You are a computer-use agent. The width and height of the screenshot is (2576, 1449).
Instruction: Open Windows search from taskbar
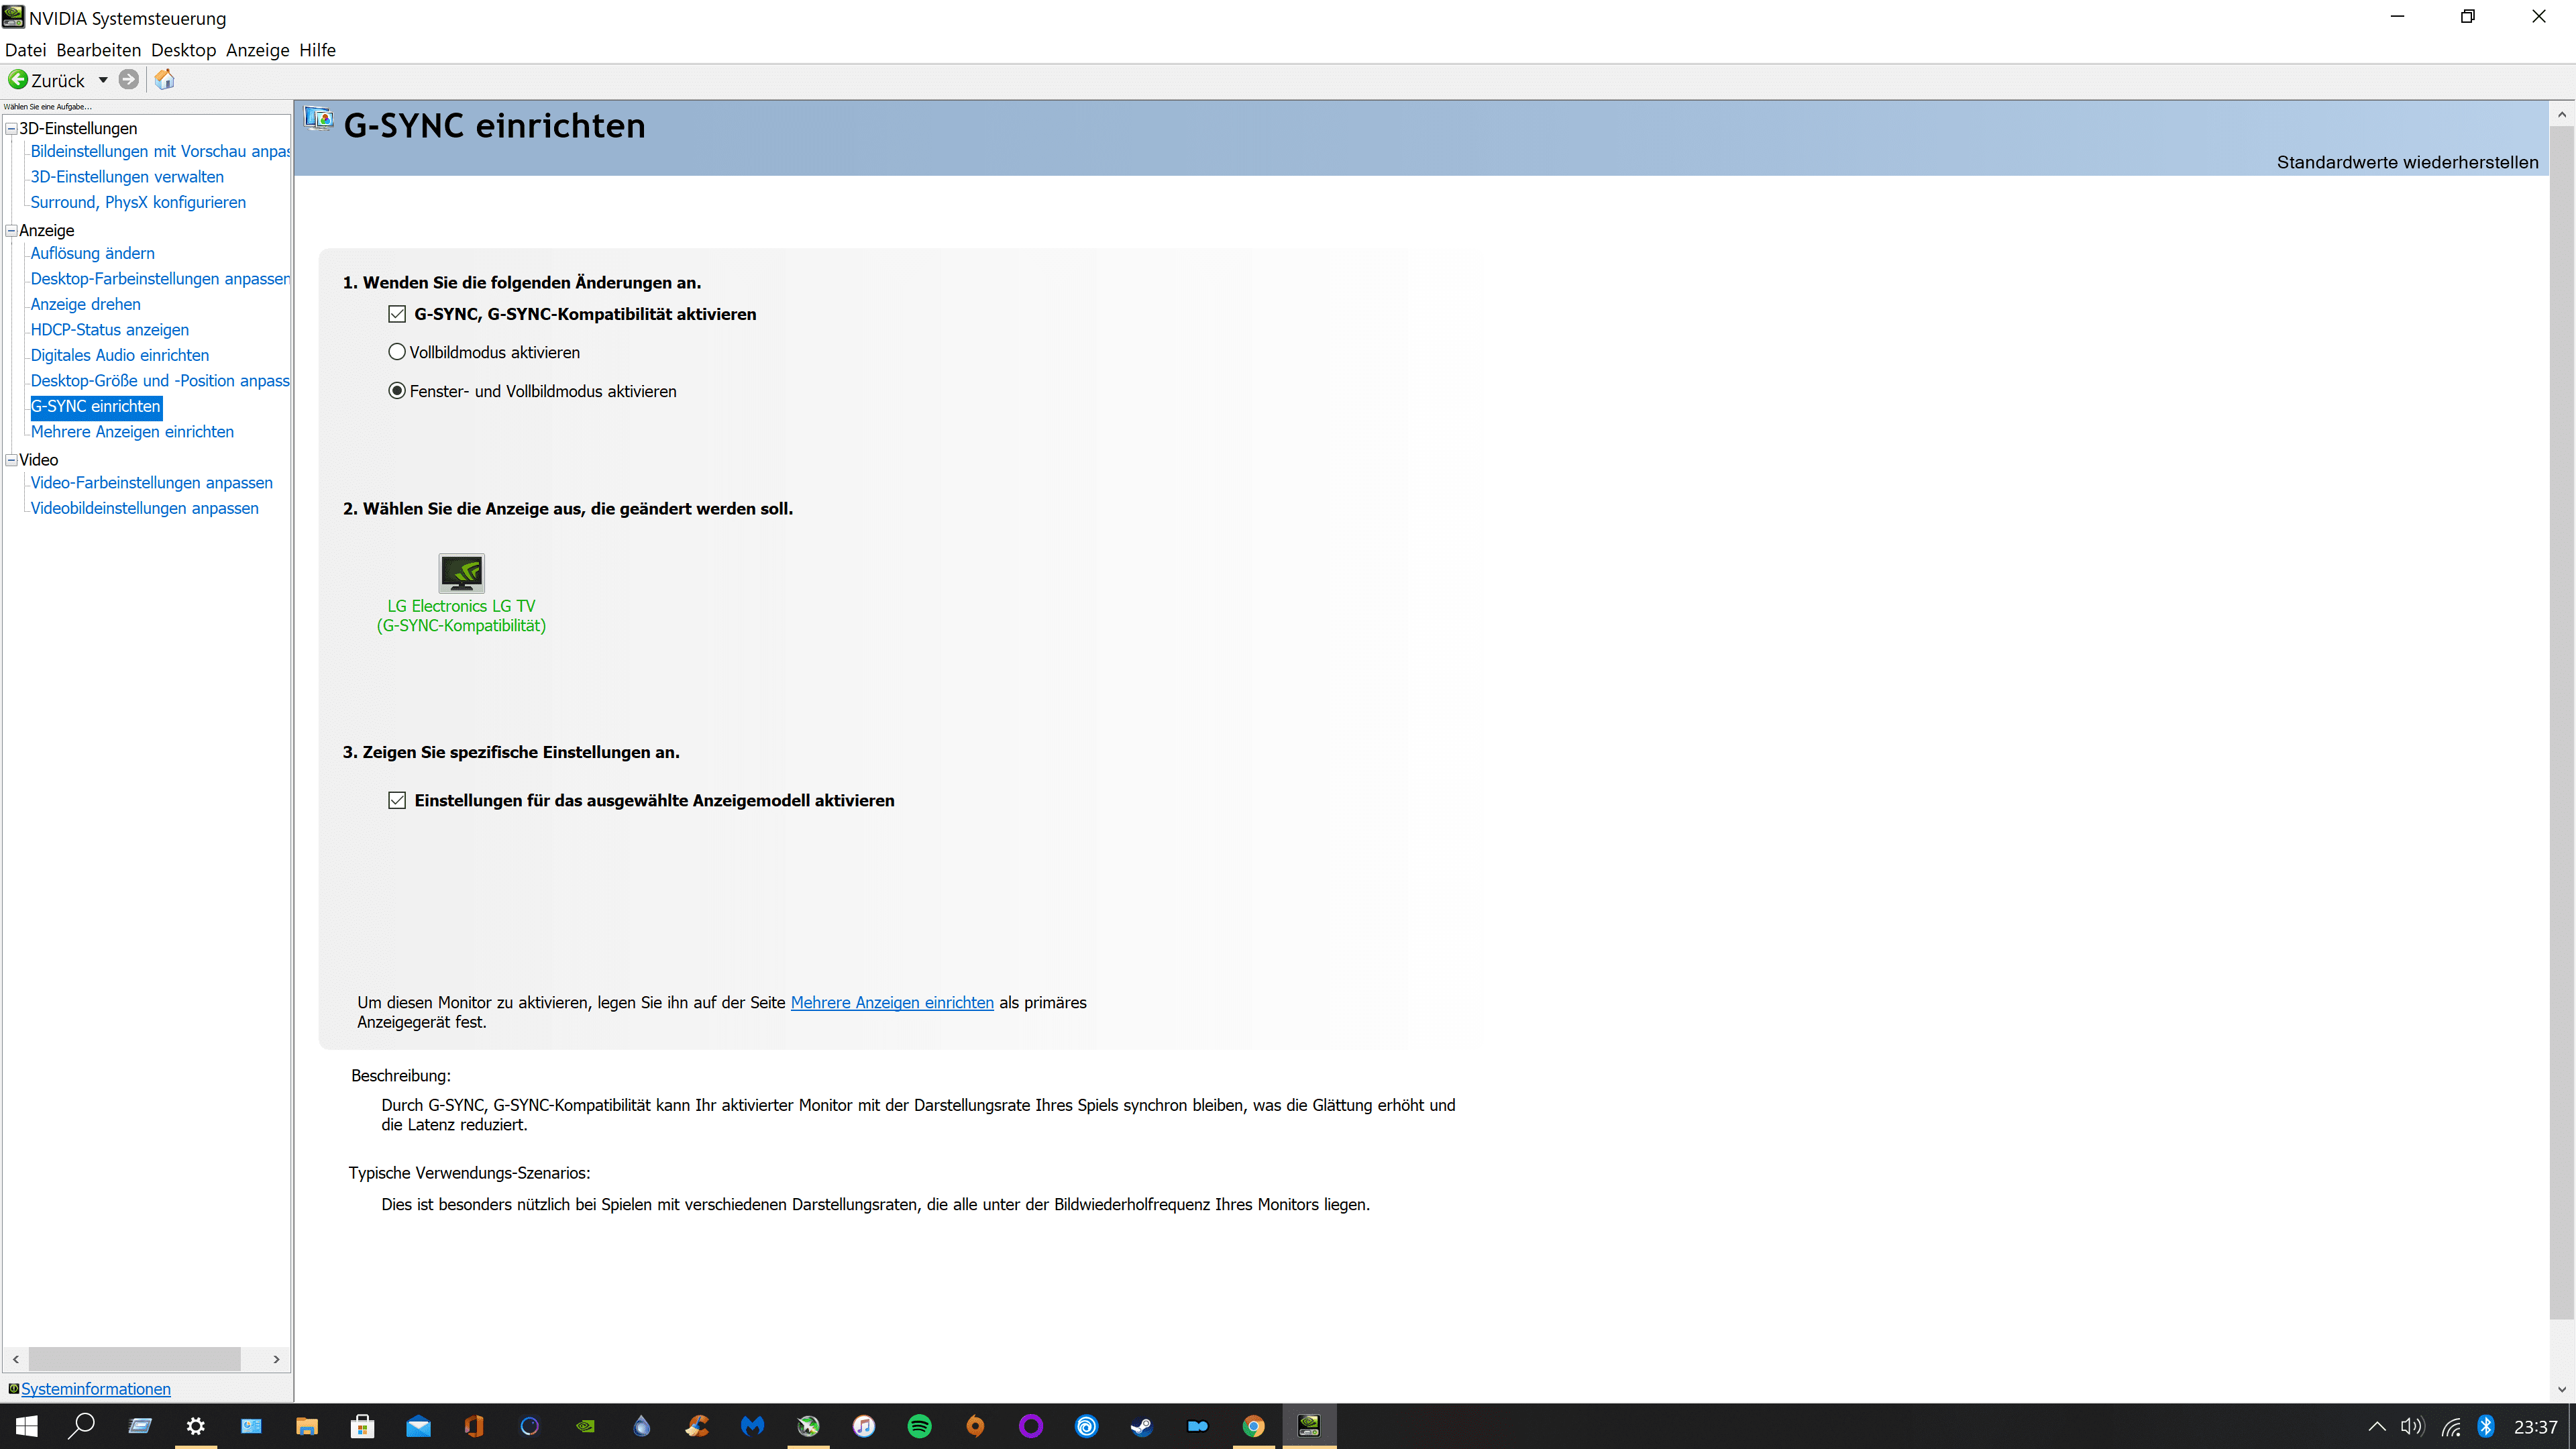(x=81, y=1426)
